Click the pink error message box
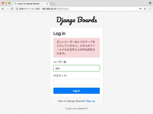This screenshot has height=114, width=153. (x=76, y=48)
